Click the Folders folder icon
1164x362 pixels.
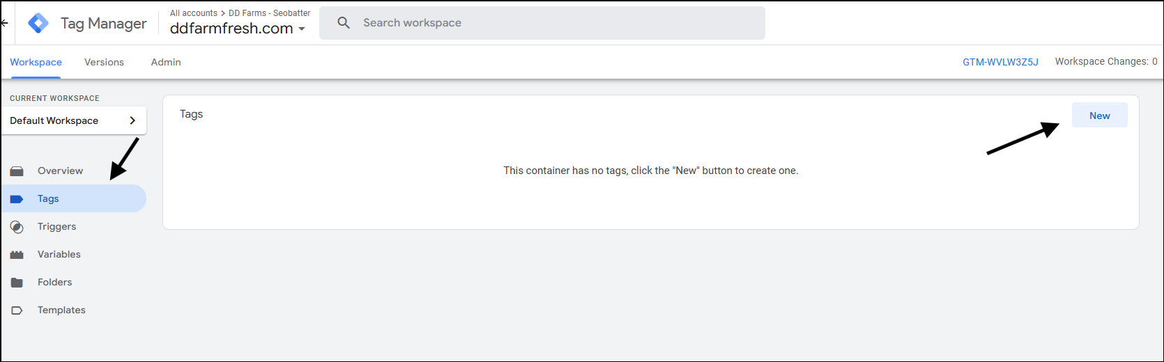pos(17,283)
